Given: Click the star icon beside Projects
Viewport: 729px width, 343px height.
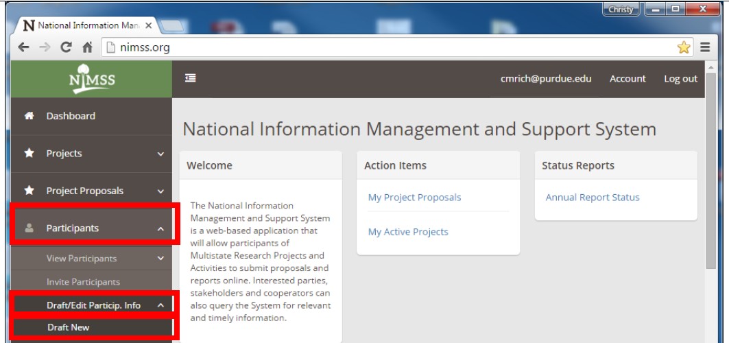Looking at the screenshot, I should click(29, 154).
